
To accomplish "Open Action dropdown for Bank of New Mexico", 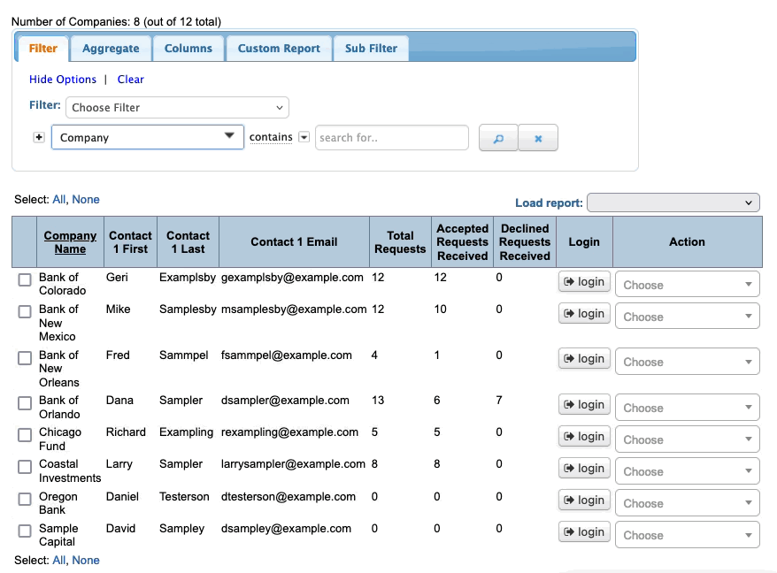I will click(687, 317).
